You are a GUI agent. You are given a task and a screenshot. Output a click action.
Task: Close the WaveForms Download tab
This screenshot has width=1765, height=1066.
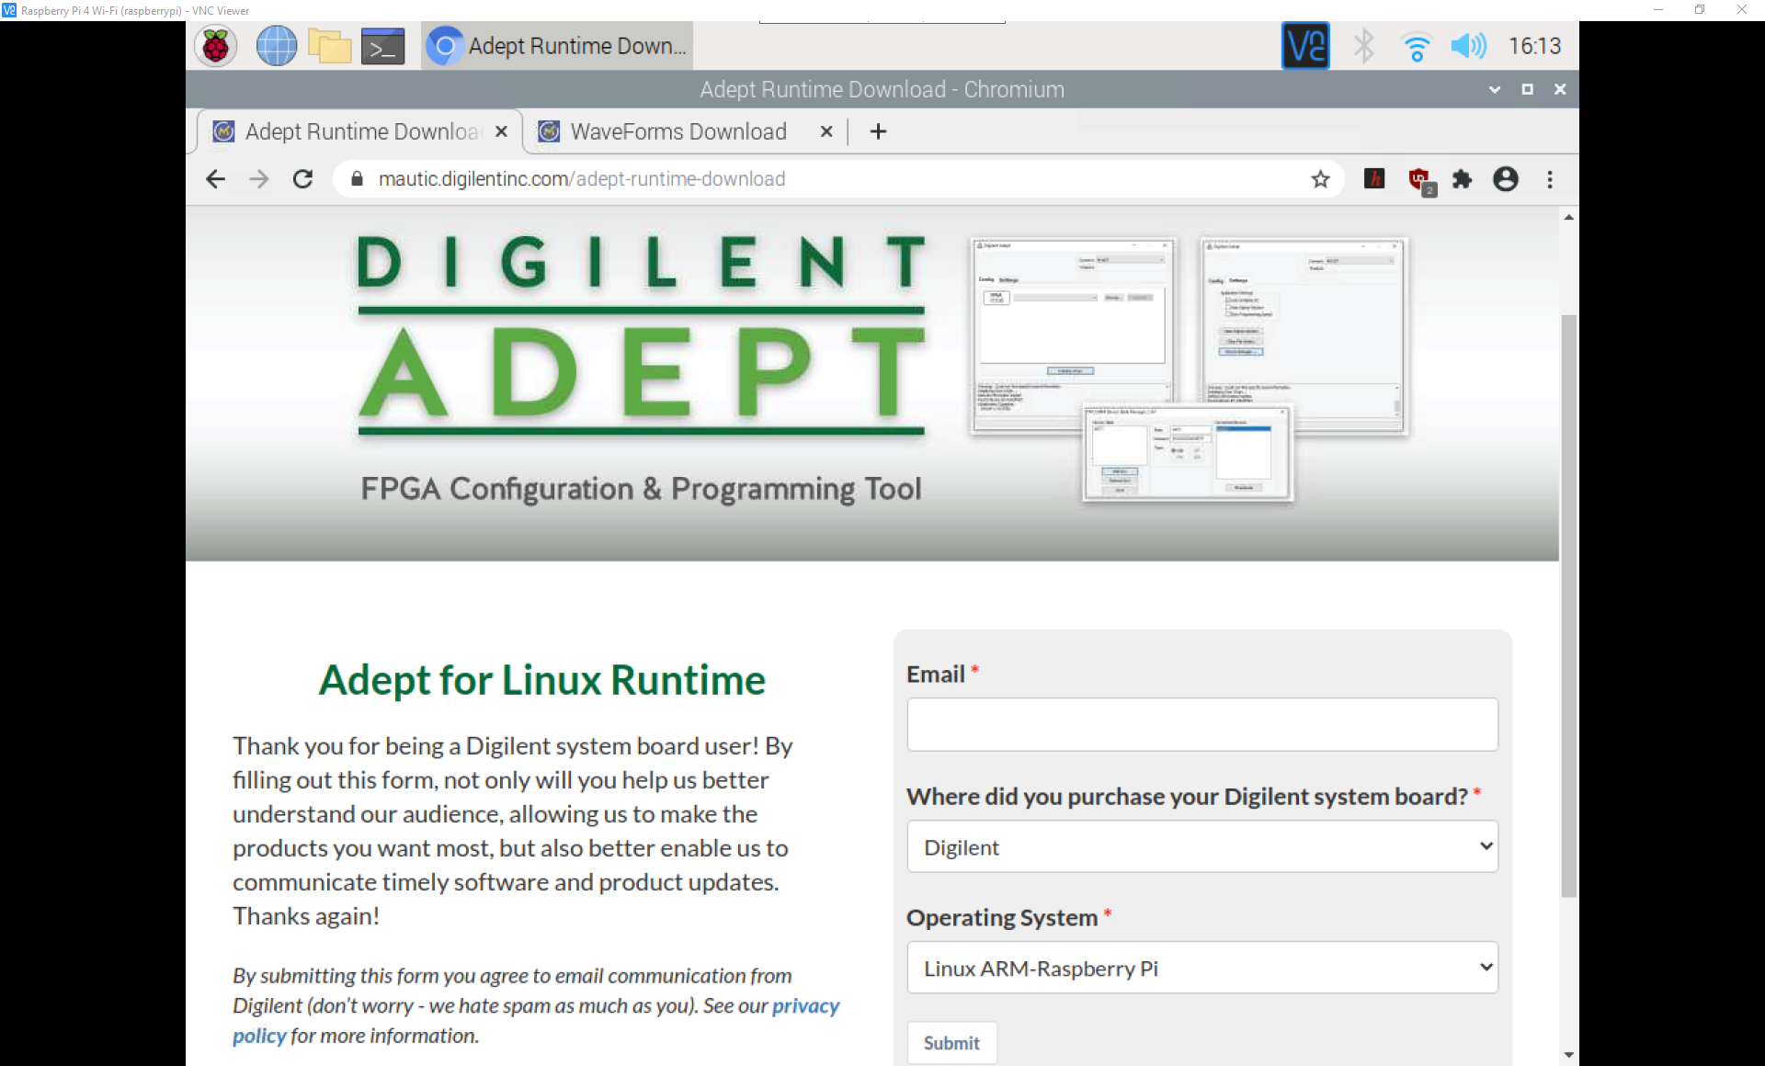point(826,131)
